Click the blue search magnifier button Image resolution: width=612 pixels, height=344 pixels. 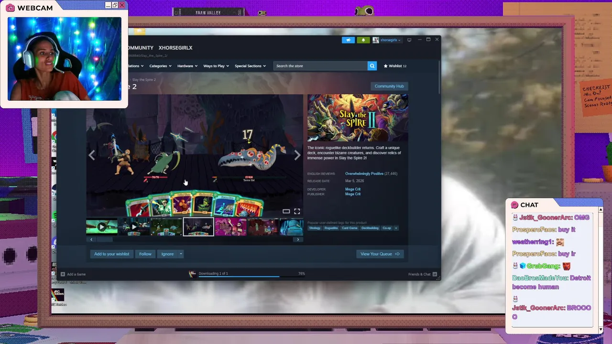(x=372, y=66)
